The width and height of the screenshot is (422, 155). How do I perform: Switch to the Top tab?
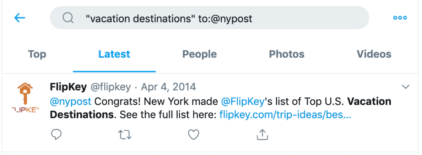pos(37,54)
